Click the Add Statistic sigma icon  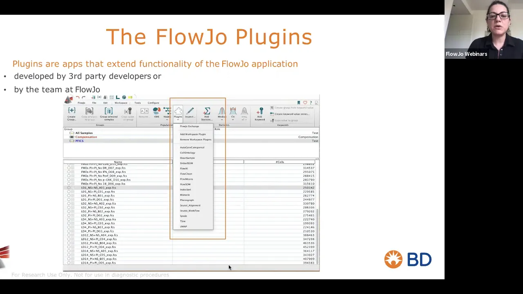(207, 111)
